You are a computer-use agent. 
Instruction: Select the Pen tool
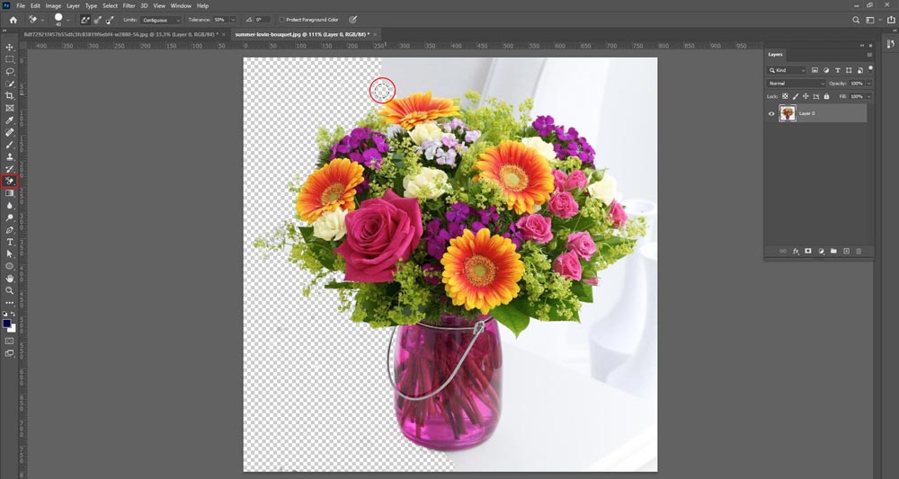10,230
